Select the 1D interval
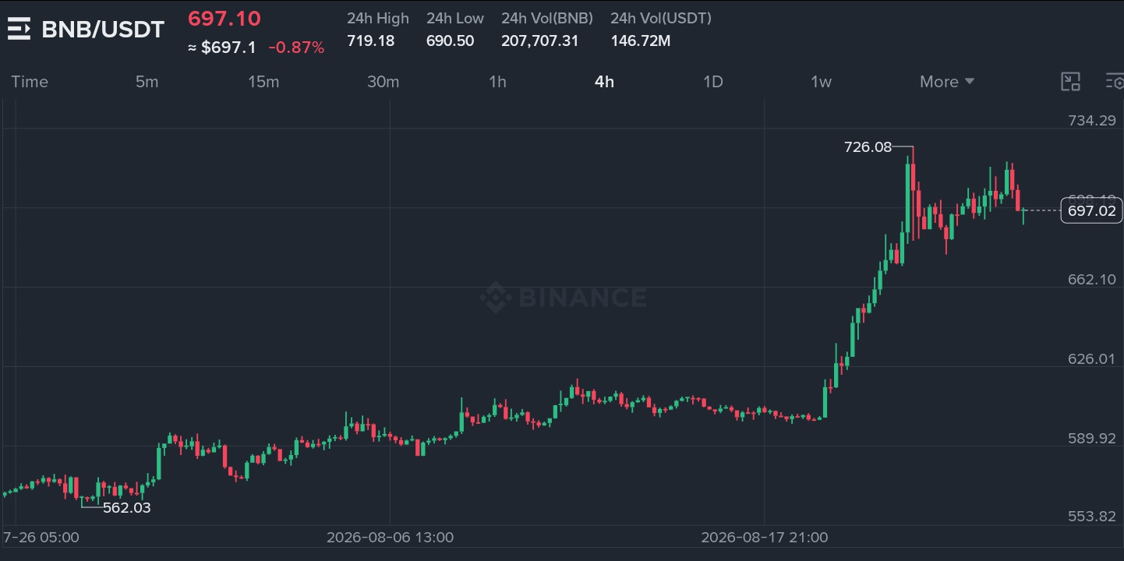 713,82
